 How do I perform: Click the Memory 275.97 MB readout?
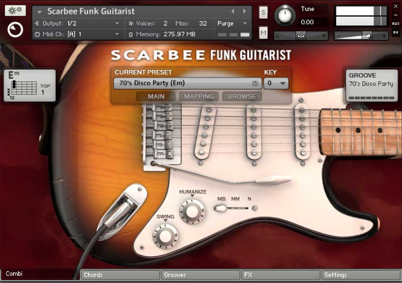coord(180,34)
